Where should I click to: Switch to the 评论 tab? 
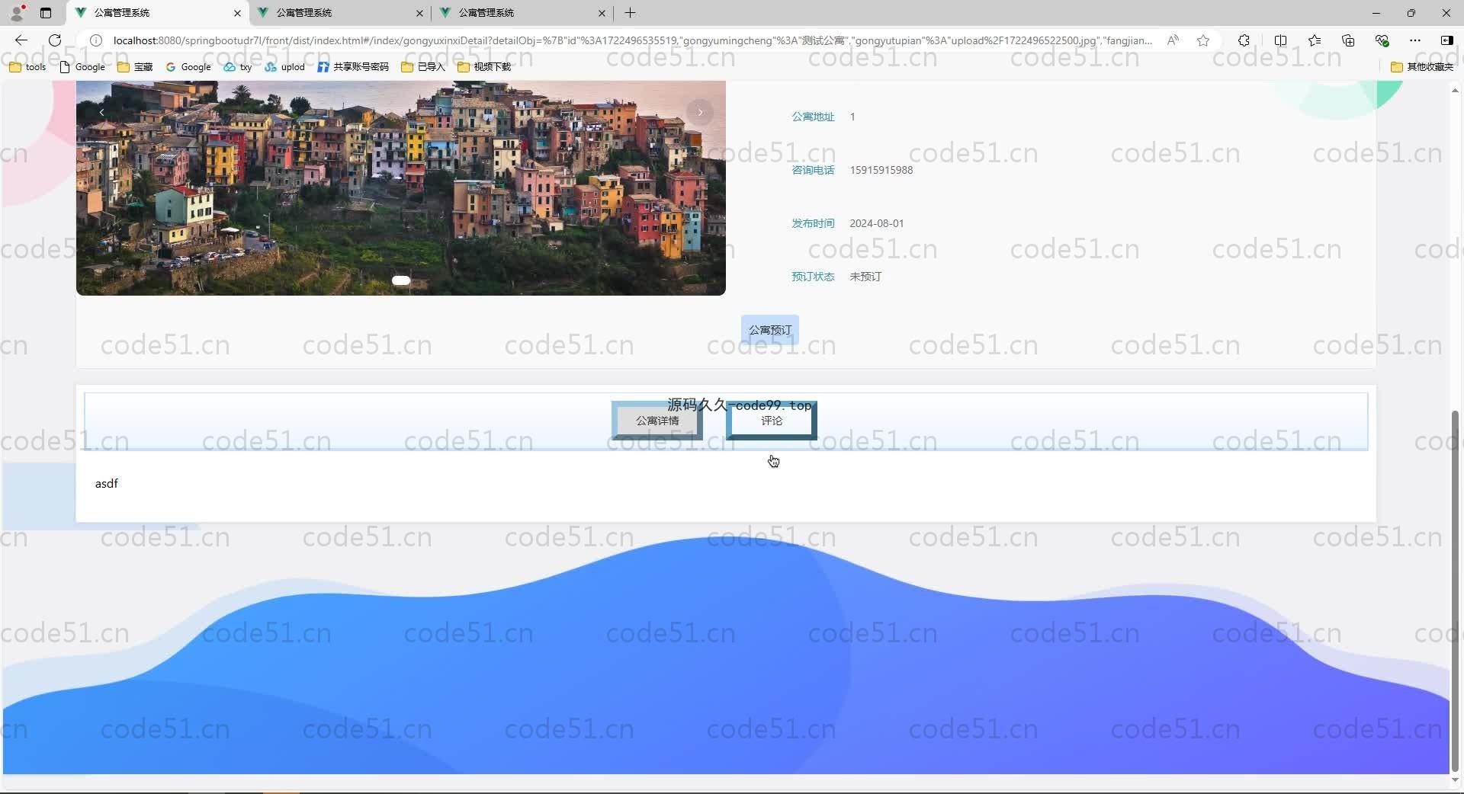pyautogui.click(x=772, y=421)
